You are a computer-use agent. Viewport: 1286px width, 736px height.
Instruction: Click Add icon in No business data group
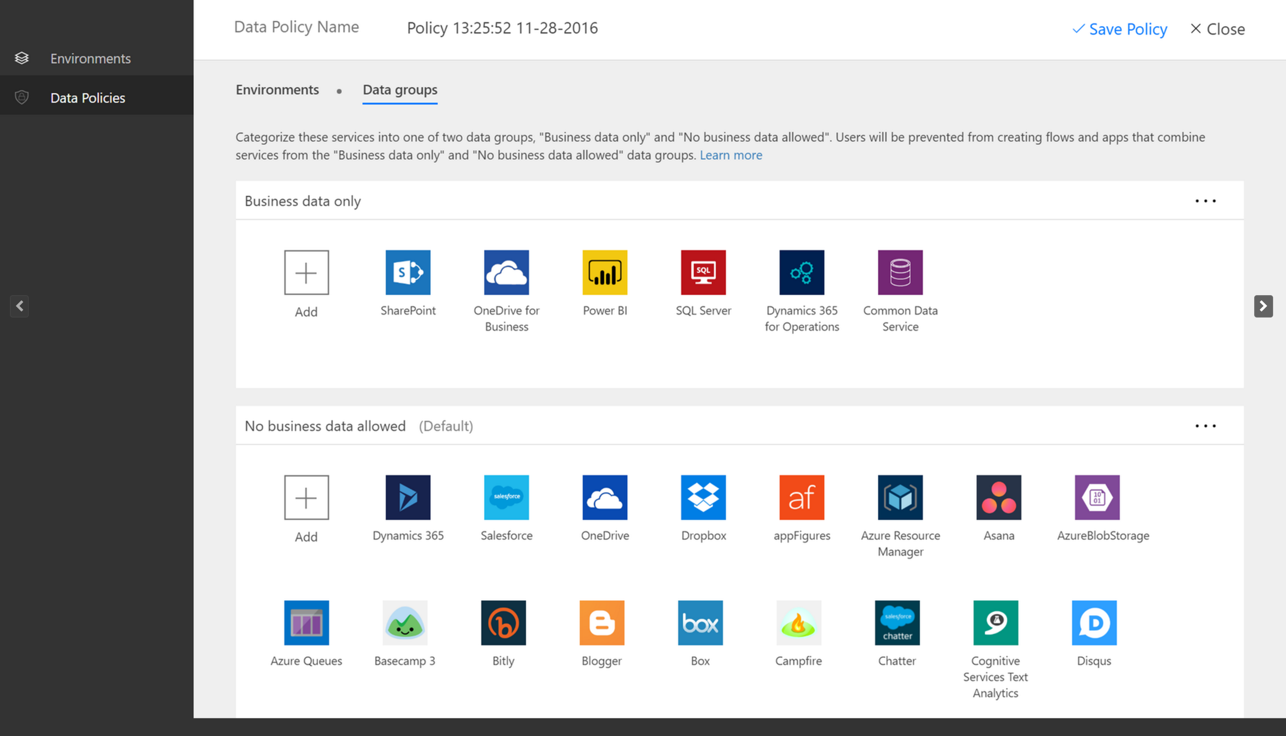(x=305, y=497)
